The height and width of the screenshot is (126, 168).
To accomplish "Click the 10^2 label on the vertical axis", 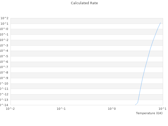I will click(4, 18).
